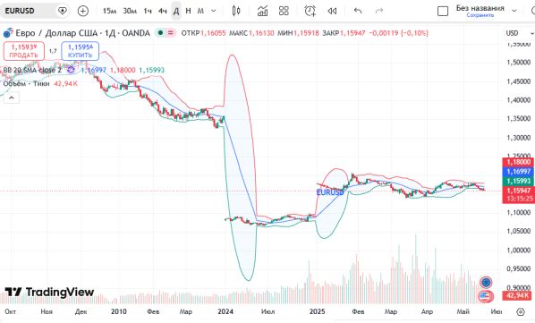Click BB value 1,15993 in legend

coord(152,70)
